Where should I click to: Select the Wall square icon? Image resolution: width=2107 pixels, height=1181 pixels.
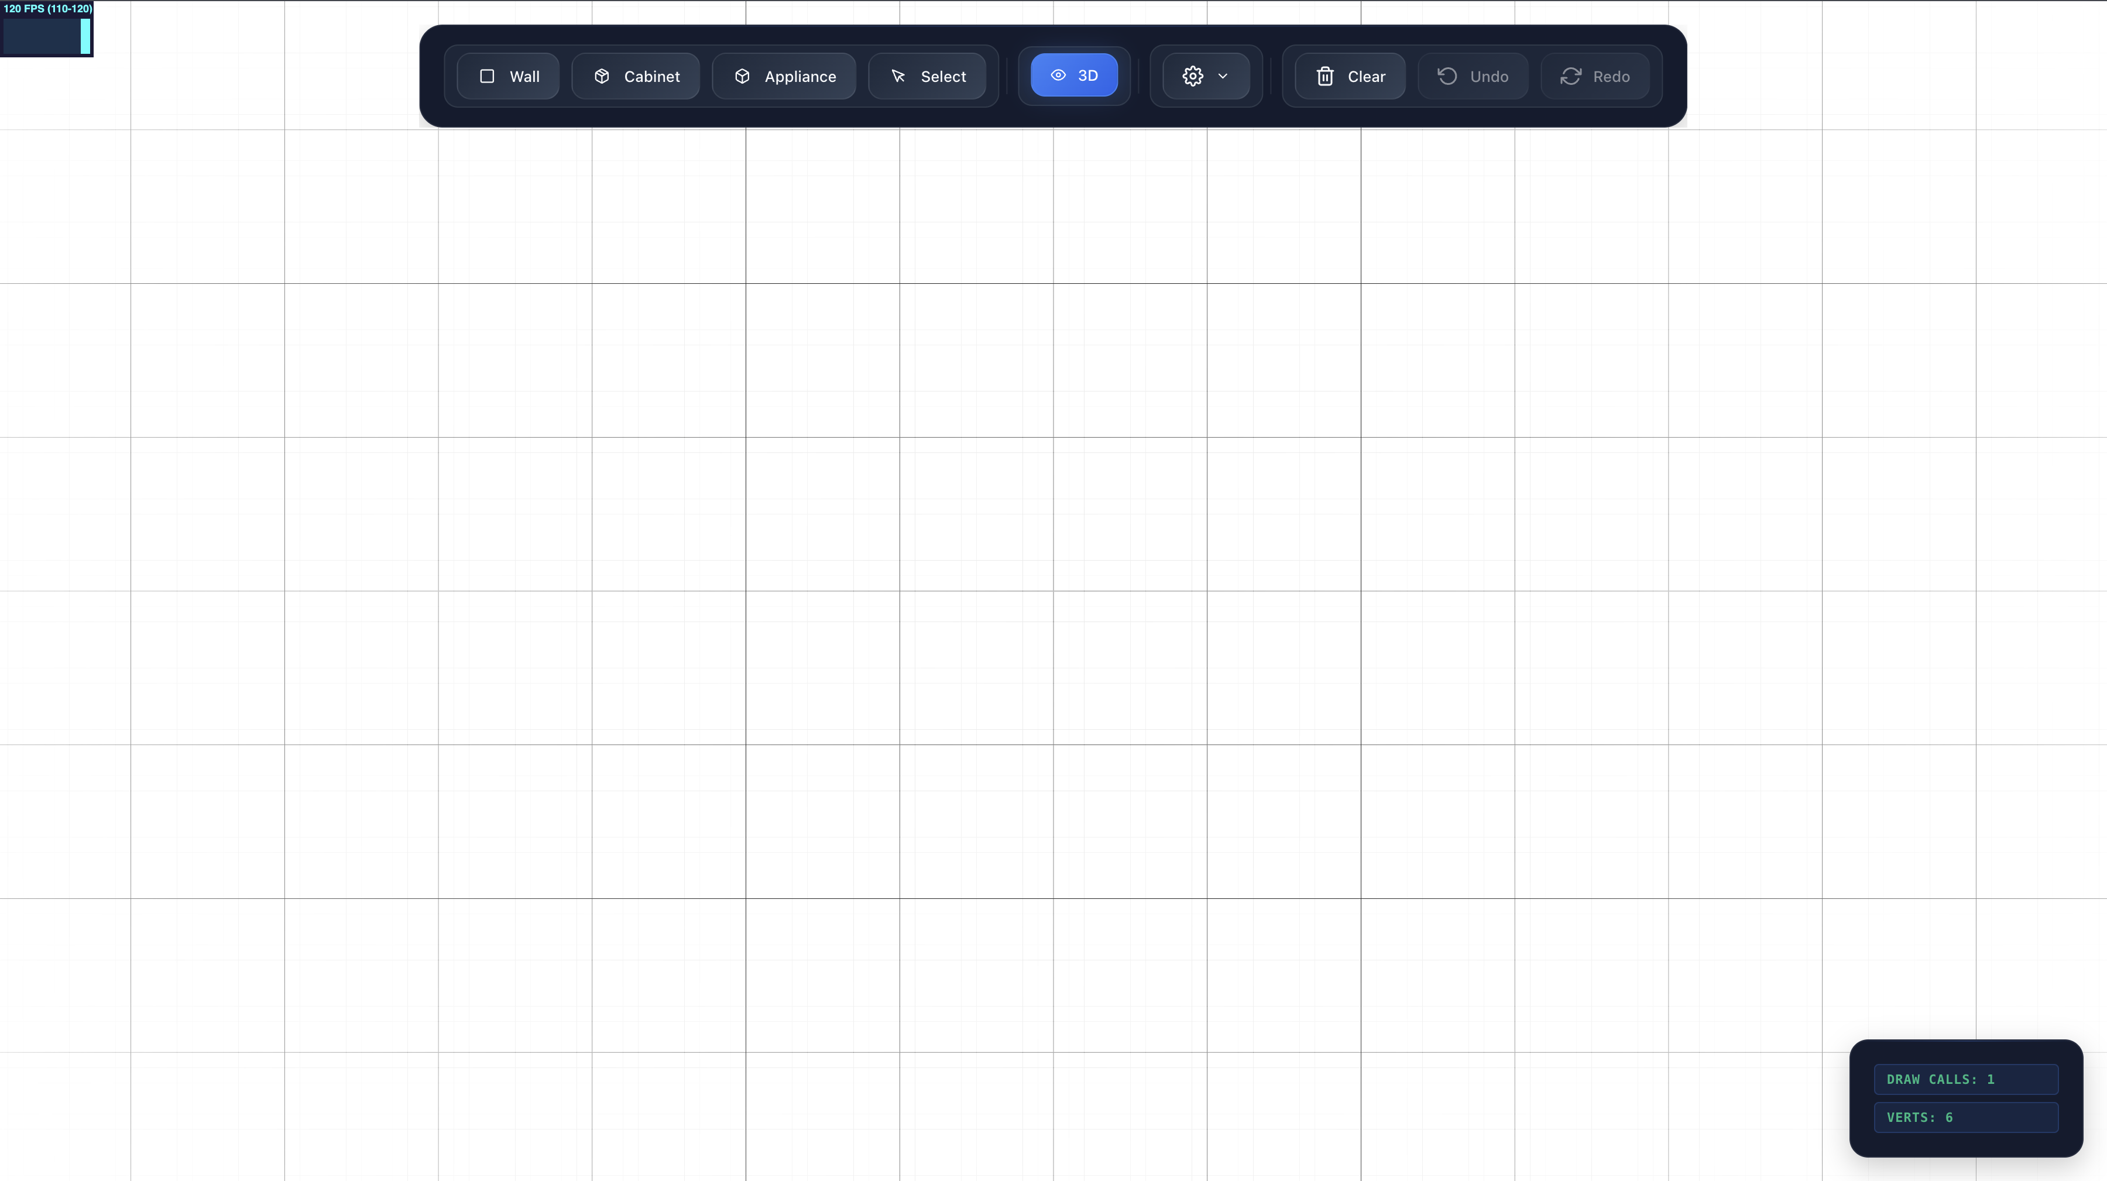(487, 76)
